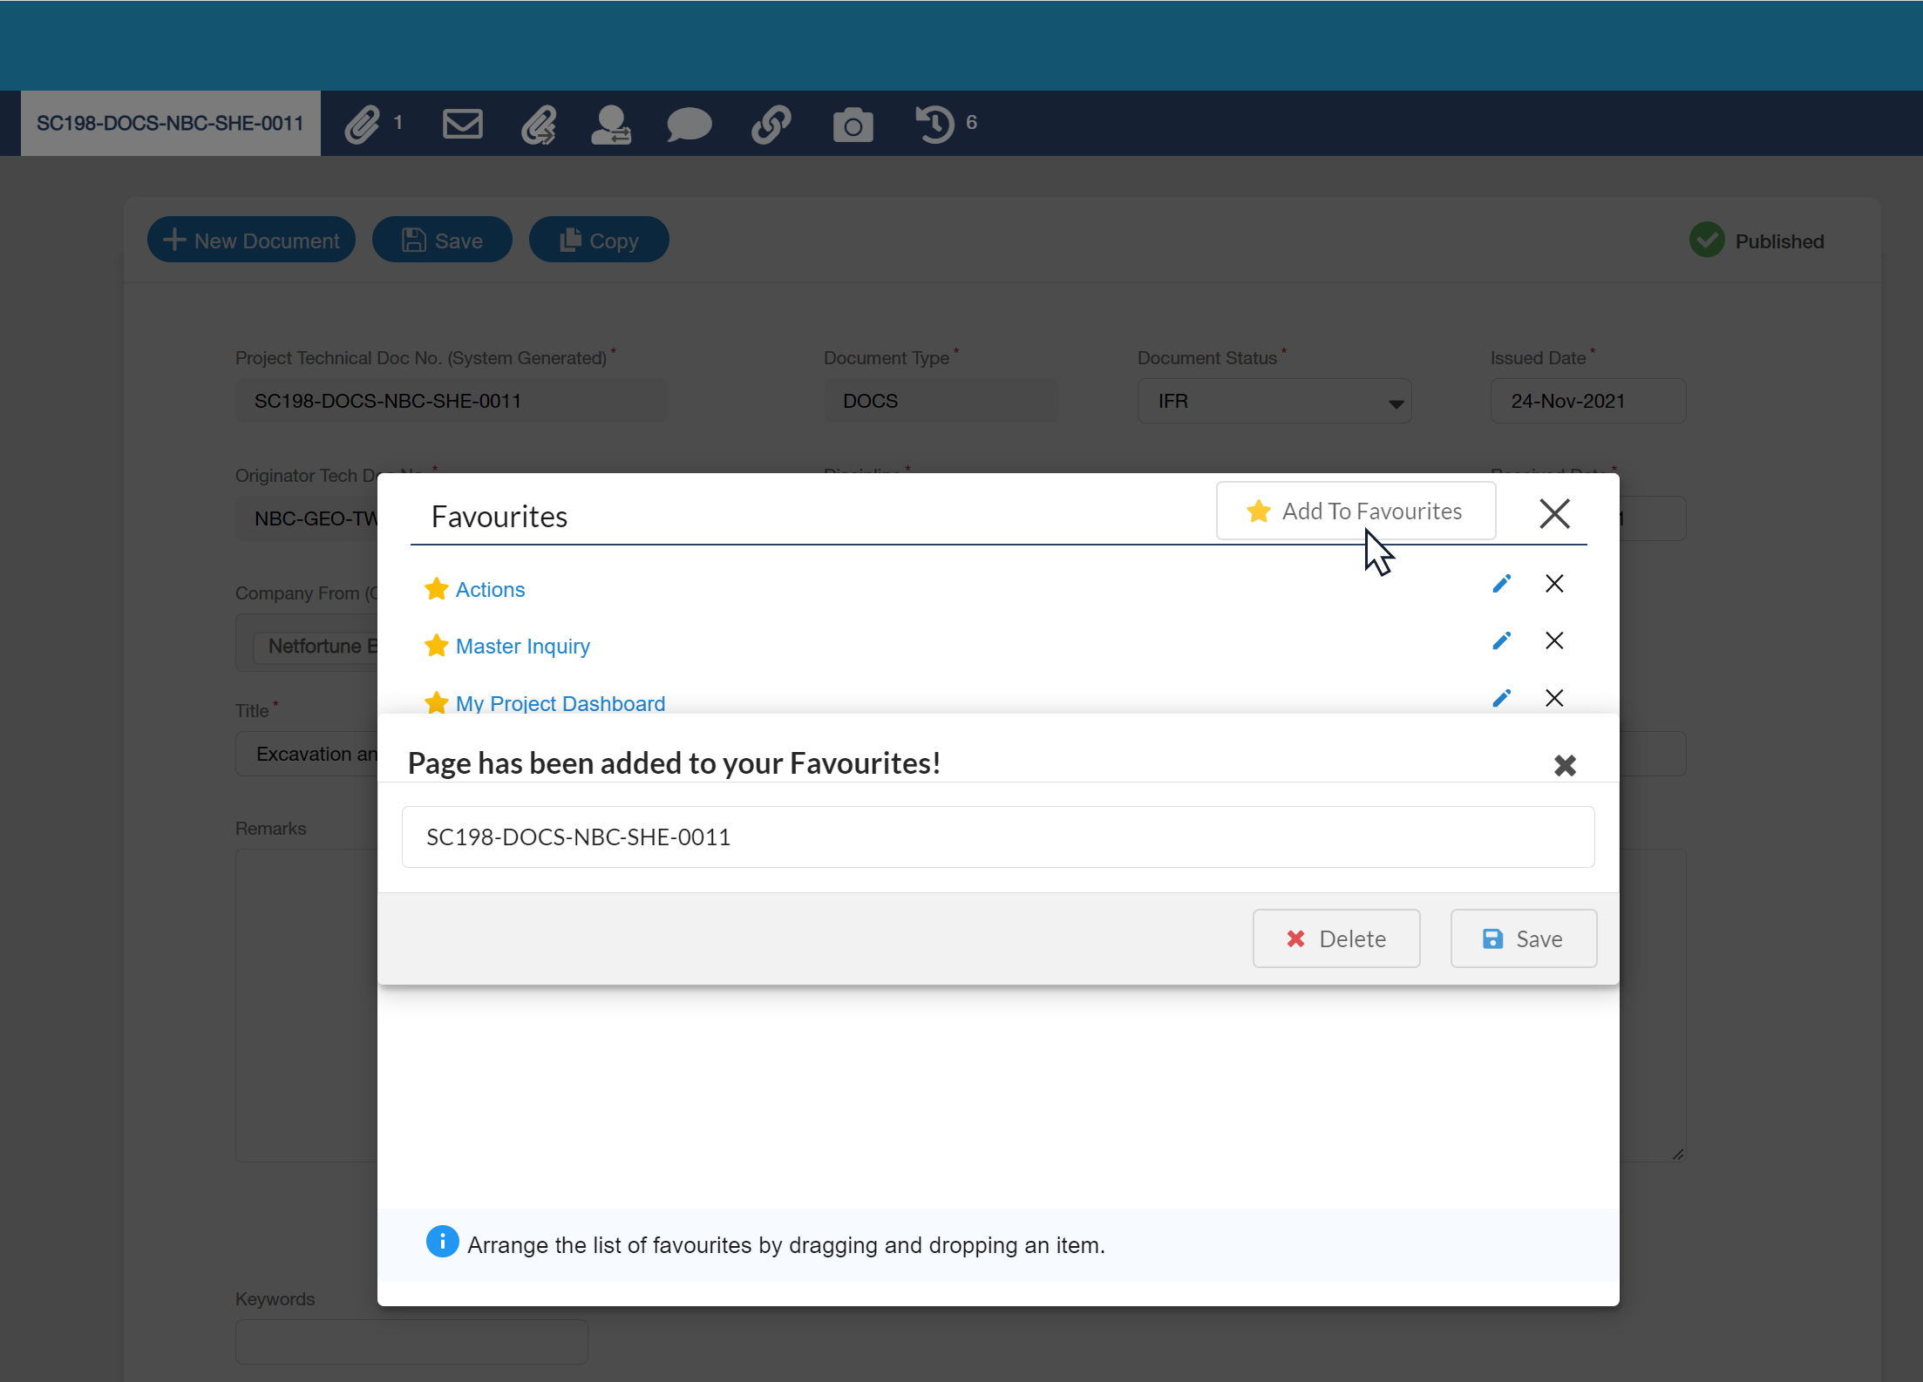Remove Master Inquiry from favourites
The width and height of the screenshot is (1923, 1382).
pos(1554,641)
